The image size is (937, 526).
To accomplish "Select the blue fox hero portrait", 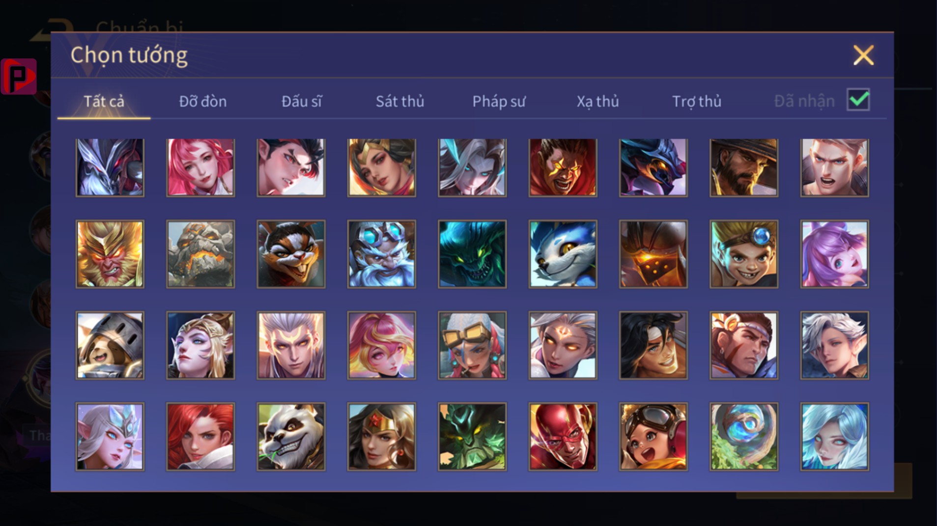I will (x=563, y=254).
